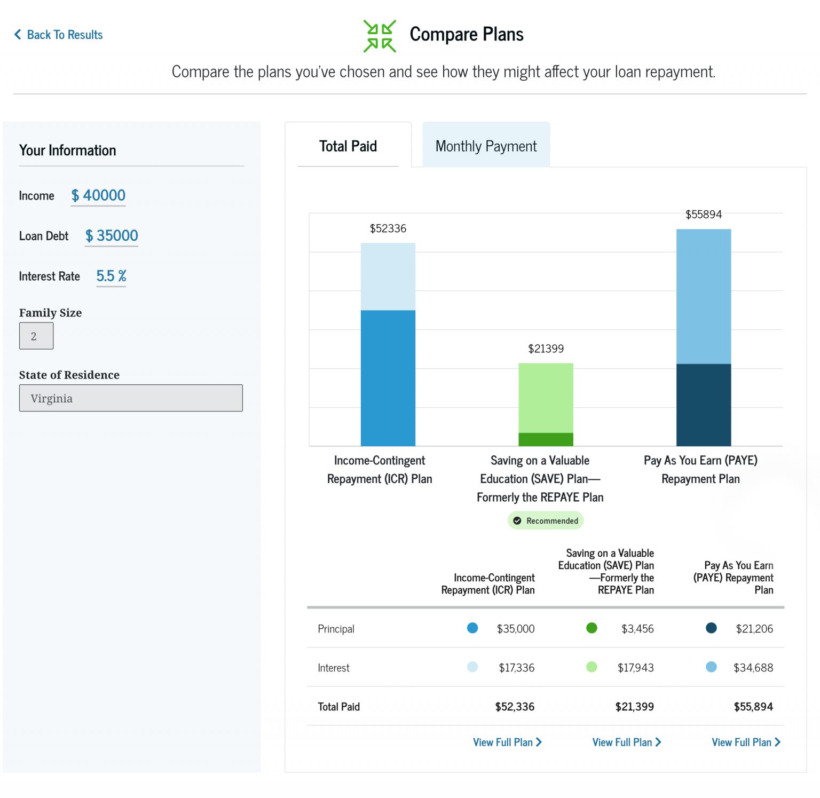The image size is (820, 798).
Task: Edit the Income value $40000
Action: (99, 195)
